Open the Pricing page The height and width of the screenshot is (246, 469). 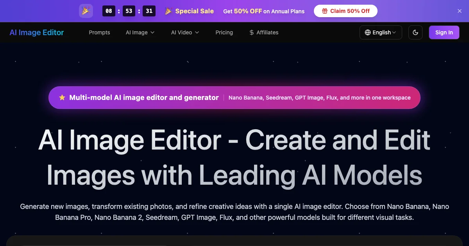coord(224,32)
